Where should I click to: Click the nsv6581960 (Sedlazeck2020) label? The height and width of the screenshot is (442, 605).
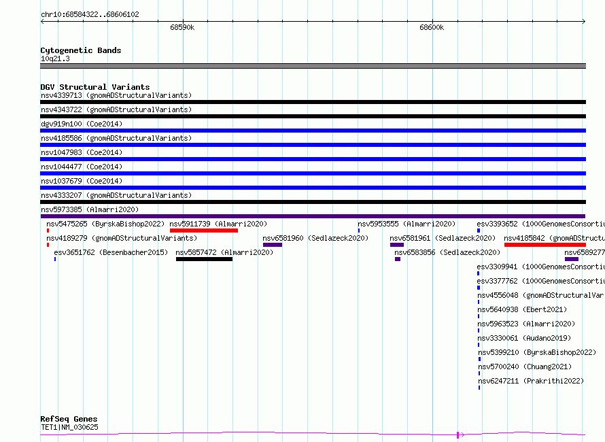pyautogui.click(x=315, y=238)
